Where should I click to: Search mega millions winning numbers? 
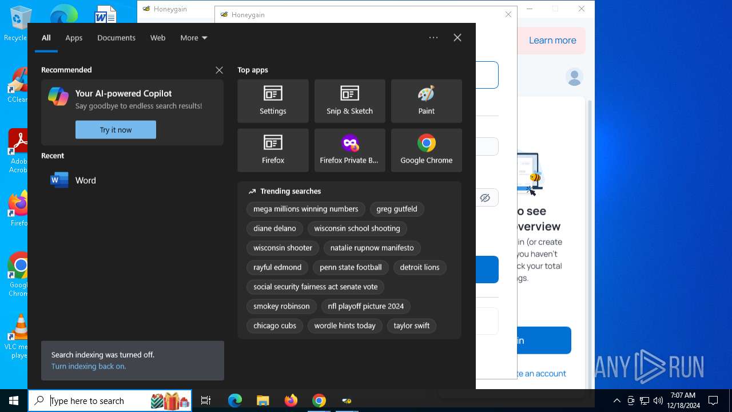pyautogui.click(x=306, y=209)
